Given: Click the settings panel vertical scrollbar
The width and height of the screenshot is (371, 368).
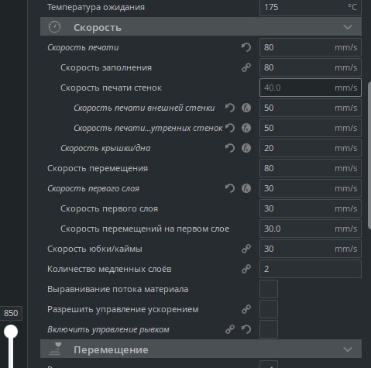Looking at the screenshot, I should pyautogui.click(x=369, y=155).
